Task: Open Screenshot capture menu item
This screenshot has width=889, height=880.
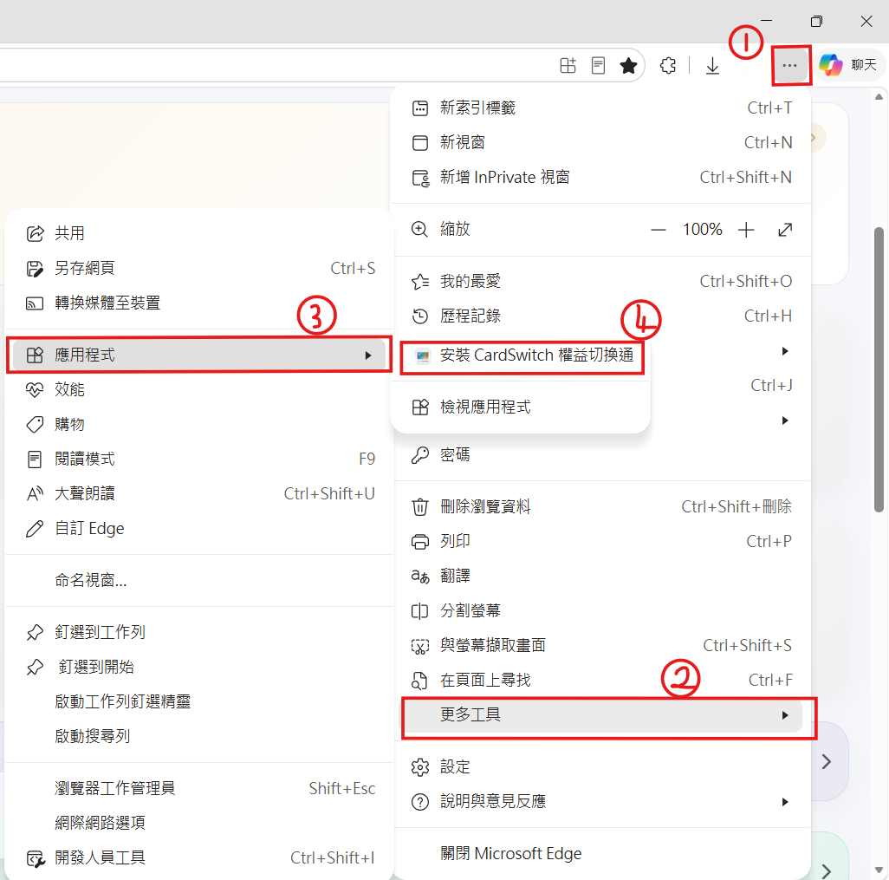Action: [x=601, y=646]
